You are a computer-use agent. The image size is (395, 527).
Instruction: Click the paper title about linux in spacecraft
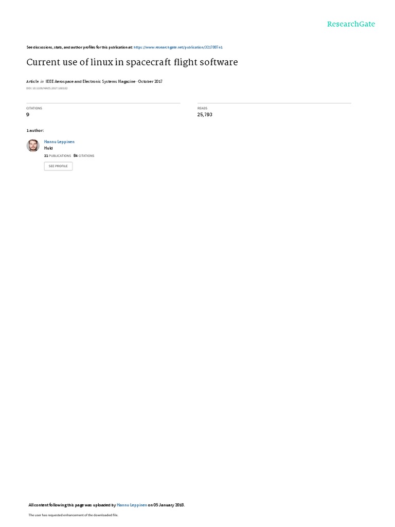pos(132,62)
